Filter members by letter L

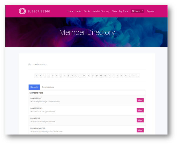click(80, 76)
